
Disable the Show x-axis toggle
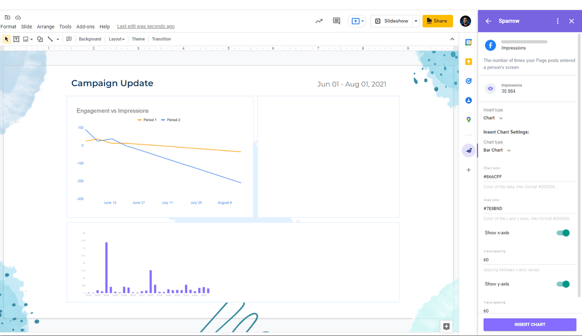point(563,233)
